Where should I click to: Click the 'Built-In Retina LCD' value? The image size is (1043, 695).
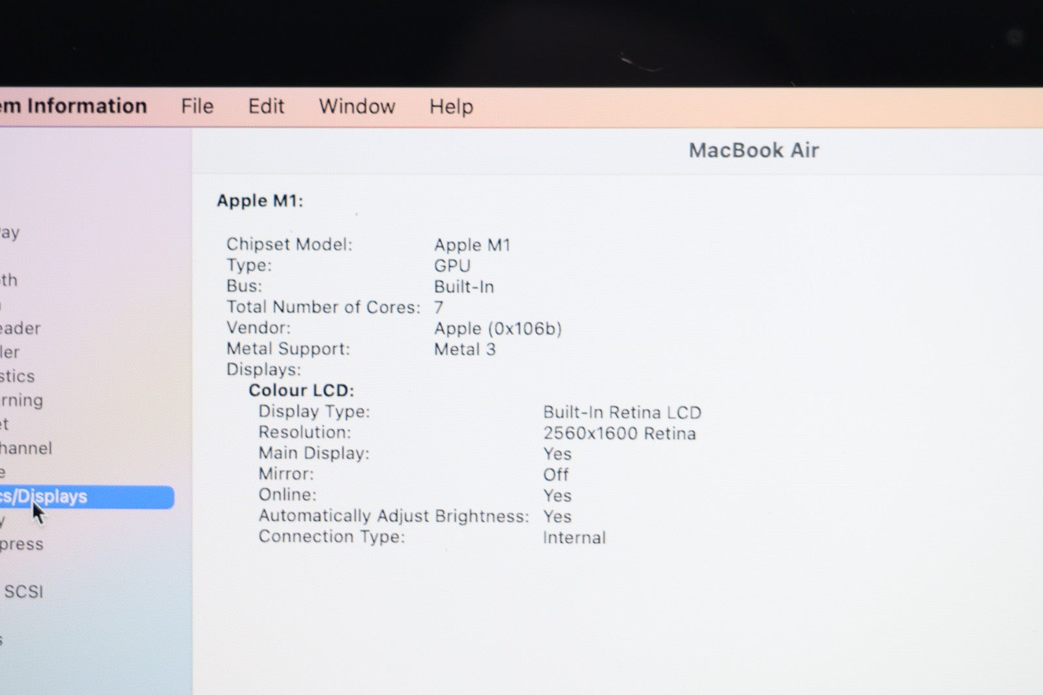coord(622,413)
